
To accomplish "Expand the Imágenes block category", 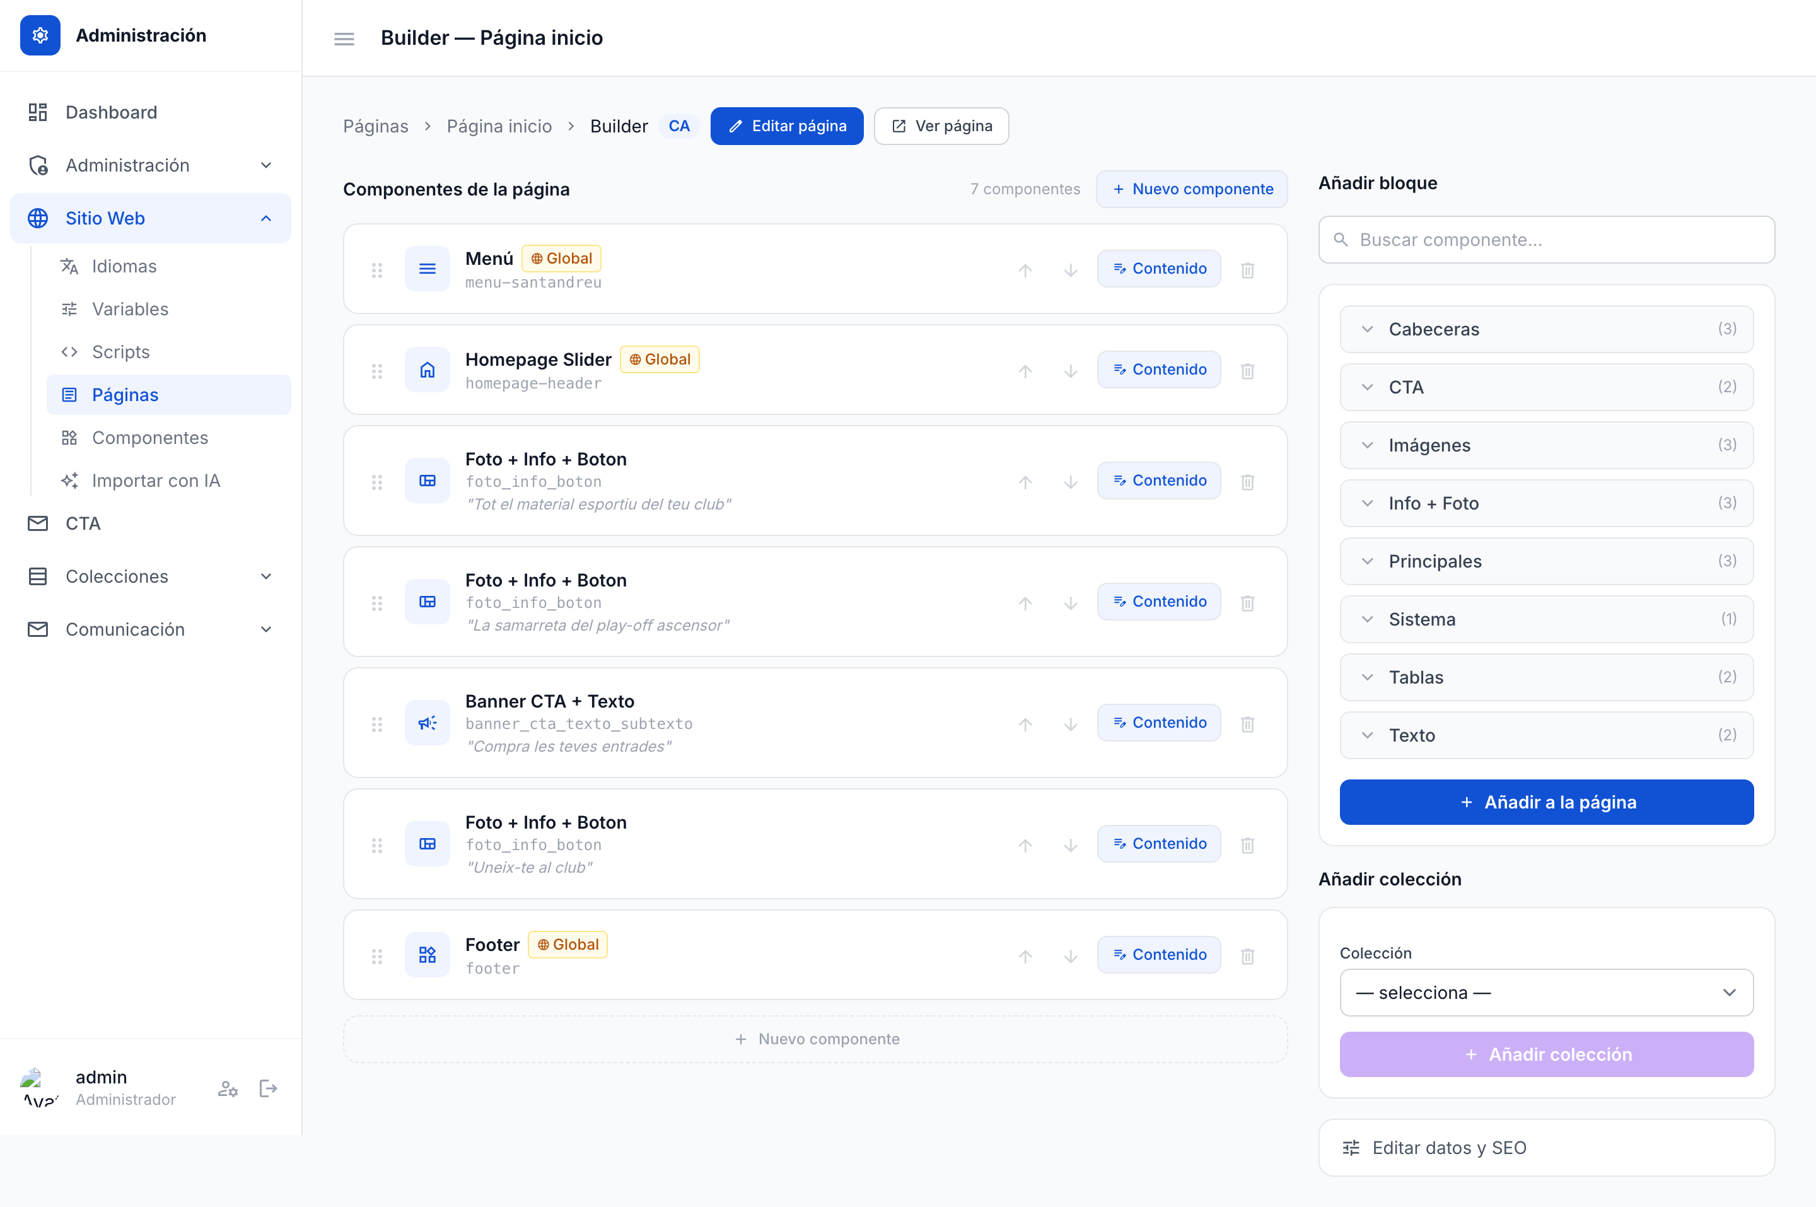I will tap(1547, 445).
